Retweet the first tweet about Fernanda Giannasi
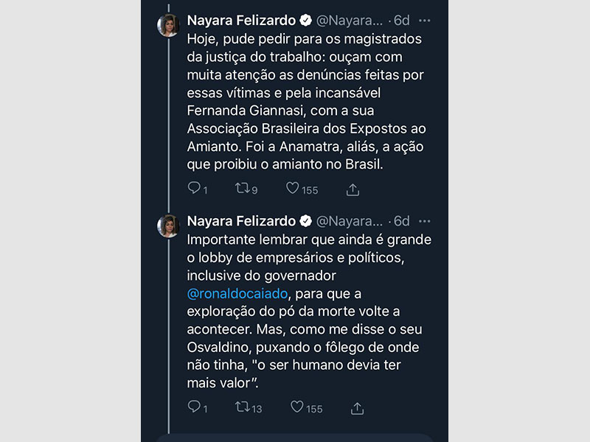 [x=241, y=189]
